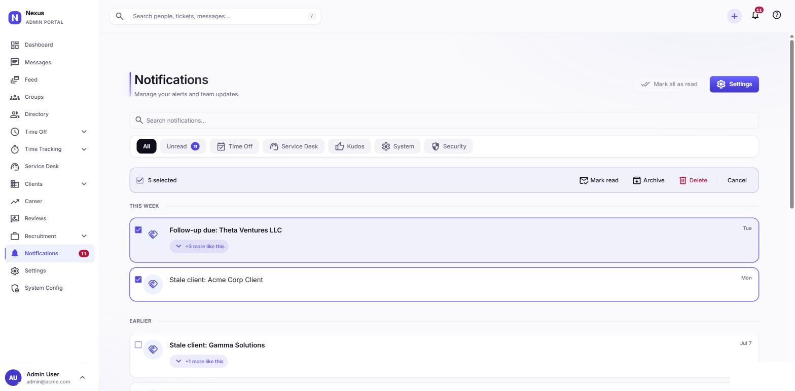Viewport: 795px width, 391px height.
Task: Uncheck the Theta Ventures LLC notification
Action: (x=138, y=230)
